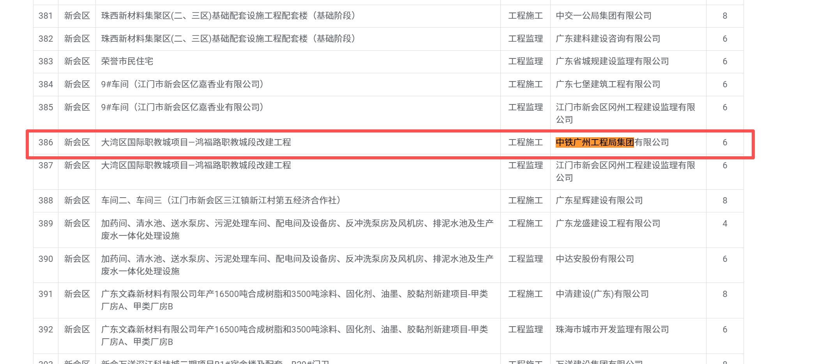Select 新会区 cell in row 388

tap(77, 201)
